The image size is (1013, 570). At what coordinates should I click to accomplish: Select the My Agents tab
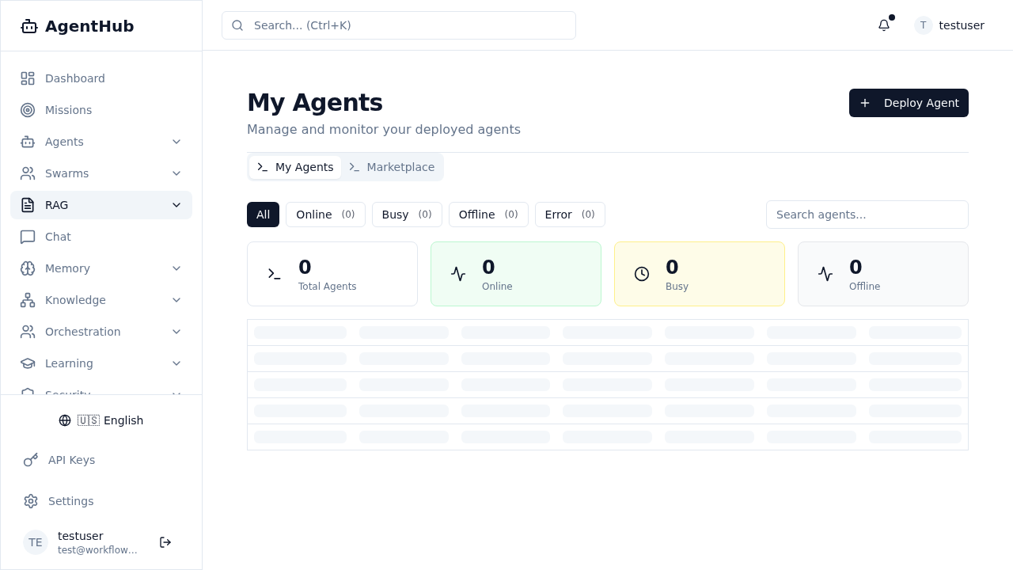[295, 167]
